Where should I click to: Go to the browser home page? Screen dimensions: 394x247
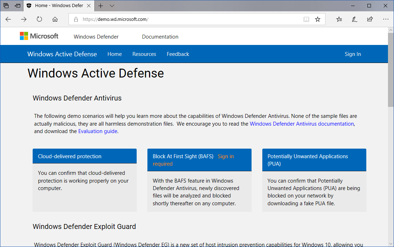(55, 19)
